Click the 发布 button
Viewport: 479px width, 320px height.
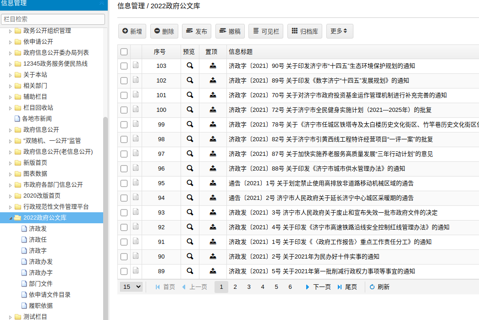pos(197,31)
